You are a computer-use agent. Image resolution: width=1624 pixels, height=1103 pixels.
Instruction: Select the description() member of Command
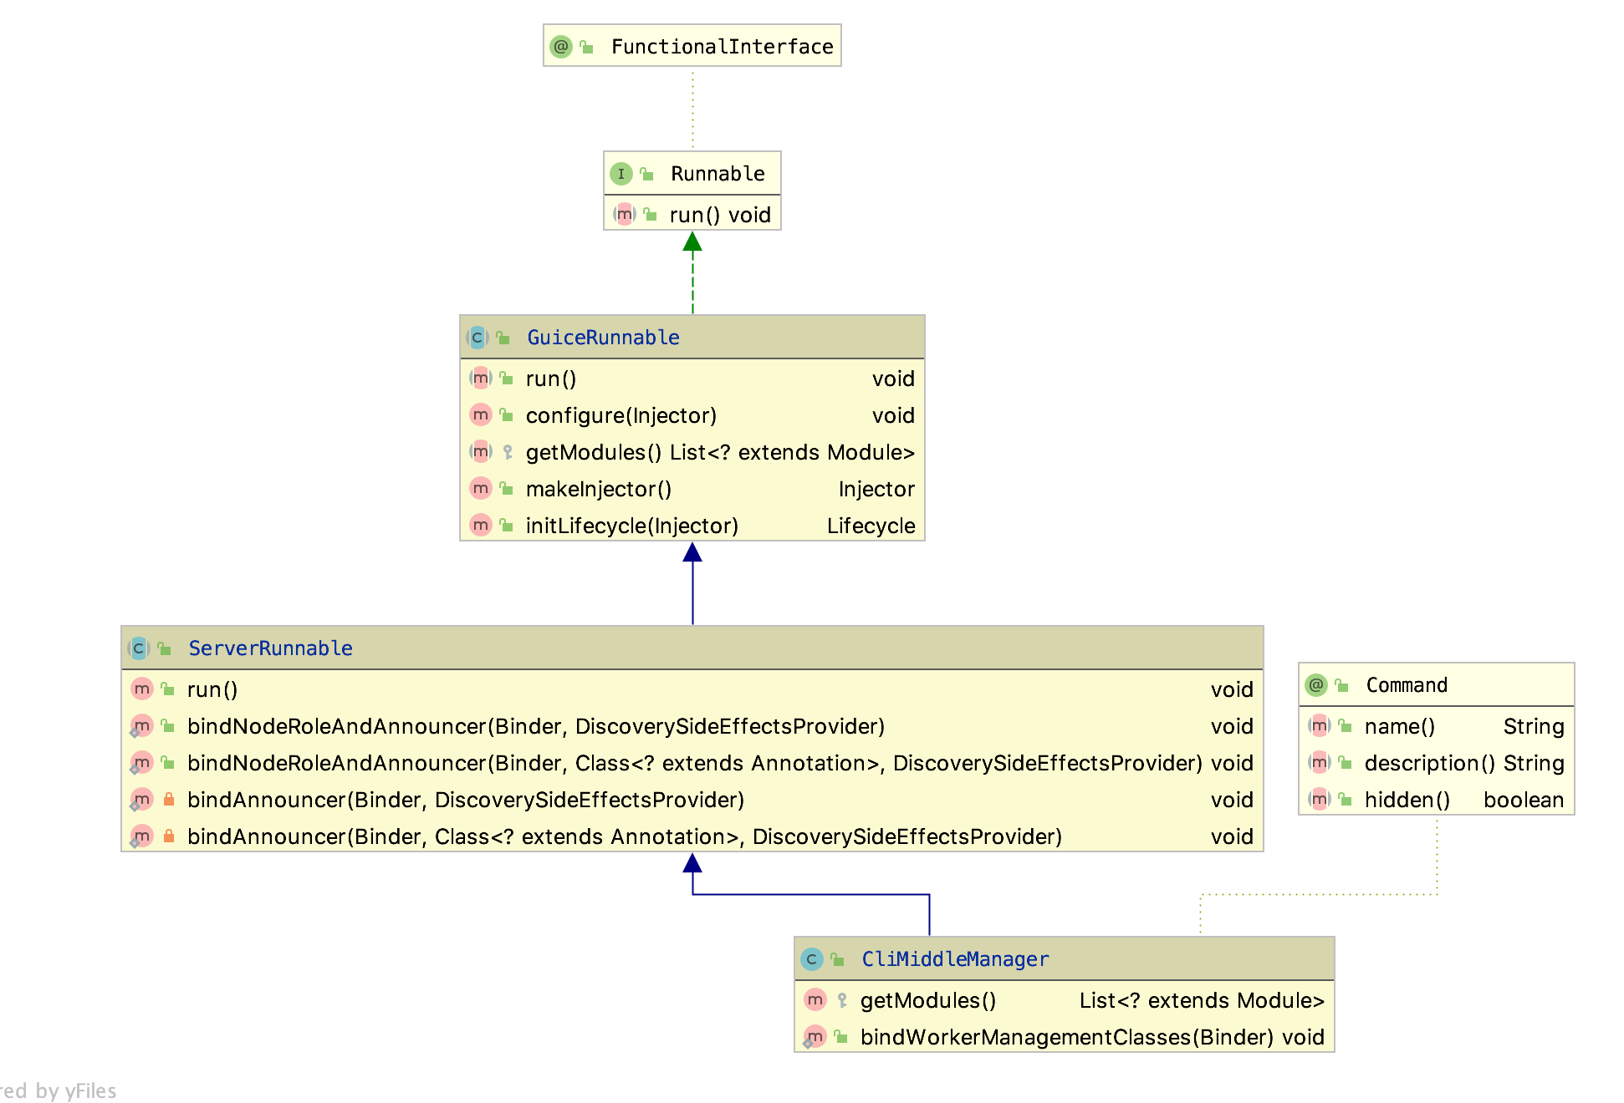(x=1429, y=763)
